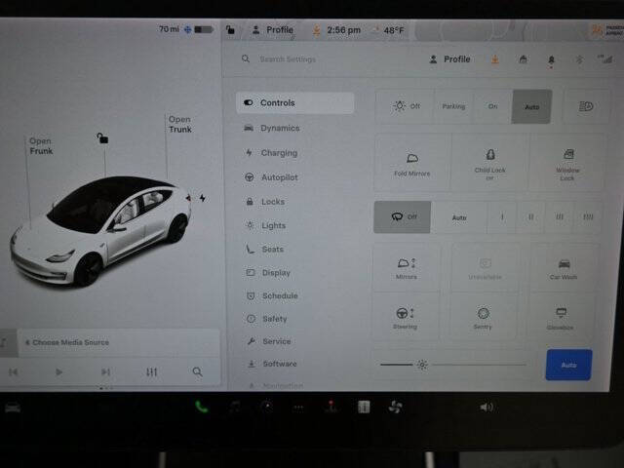Play media with play button
This screenshot has width=624, height=468.
coord(58,372)
